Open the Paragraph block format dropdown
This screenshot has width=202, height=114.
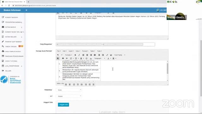coord(100,58)
